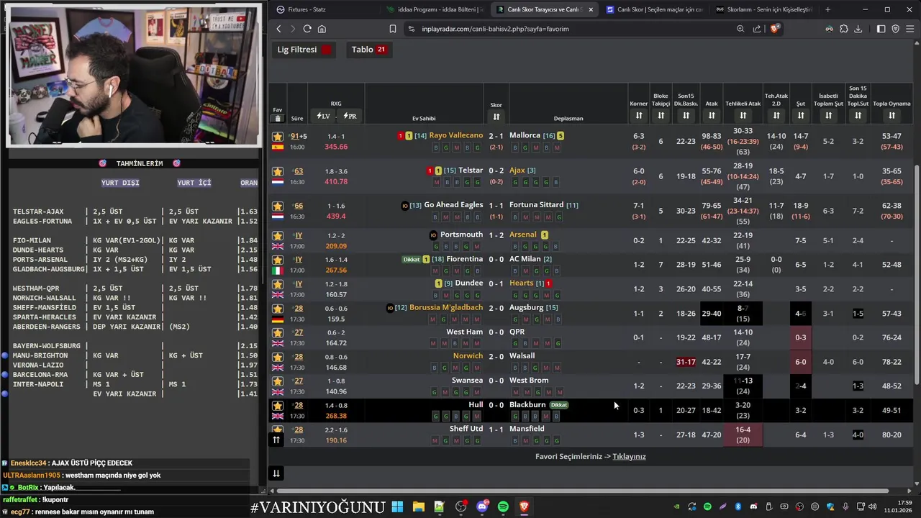
Task: Open Borussia M'gladbach team link
Action: 446,307
